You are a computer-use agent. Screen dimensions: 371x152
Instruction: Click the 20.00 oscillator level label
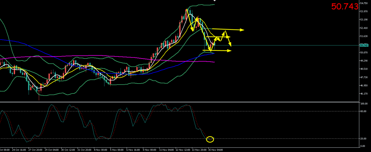coord(363,139)
